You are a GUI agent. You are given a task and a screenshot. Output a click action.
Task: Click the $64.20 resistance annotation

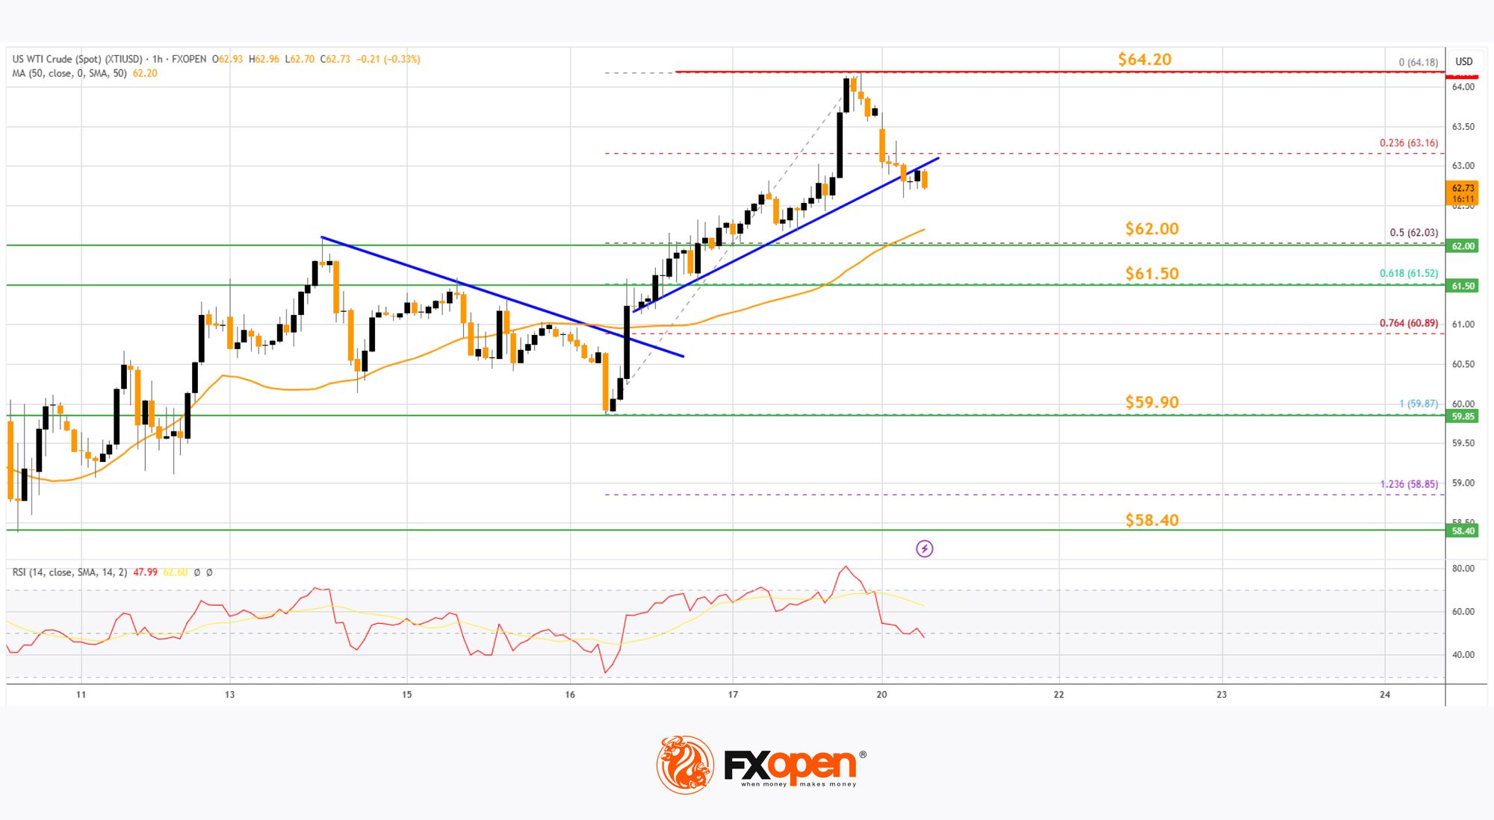click(x=1144, y=59)
